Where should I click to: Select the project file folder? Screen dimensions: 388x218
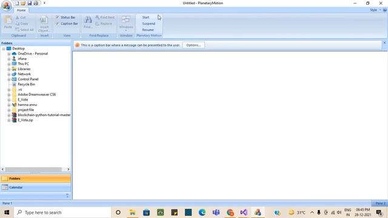point(25,110)
